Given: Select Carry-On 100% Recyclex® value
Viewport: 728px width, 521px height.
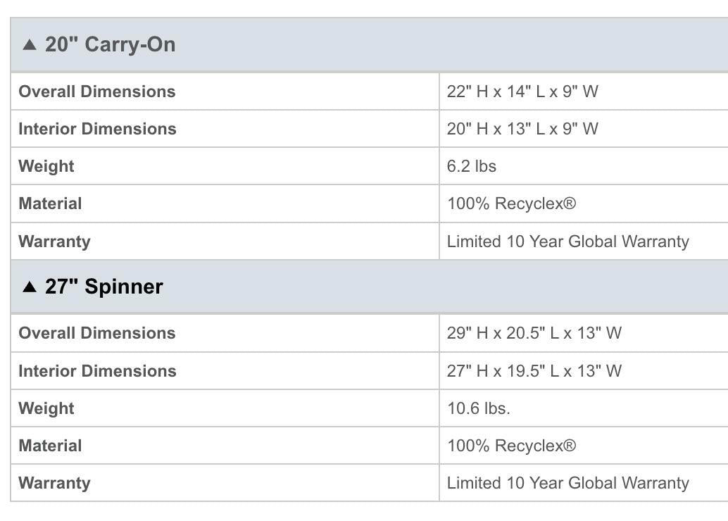Looking at the screenshot, I should pos(511,203).
